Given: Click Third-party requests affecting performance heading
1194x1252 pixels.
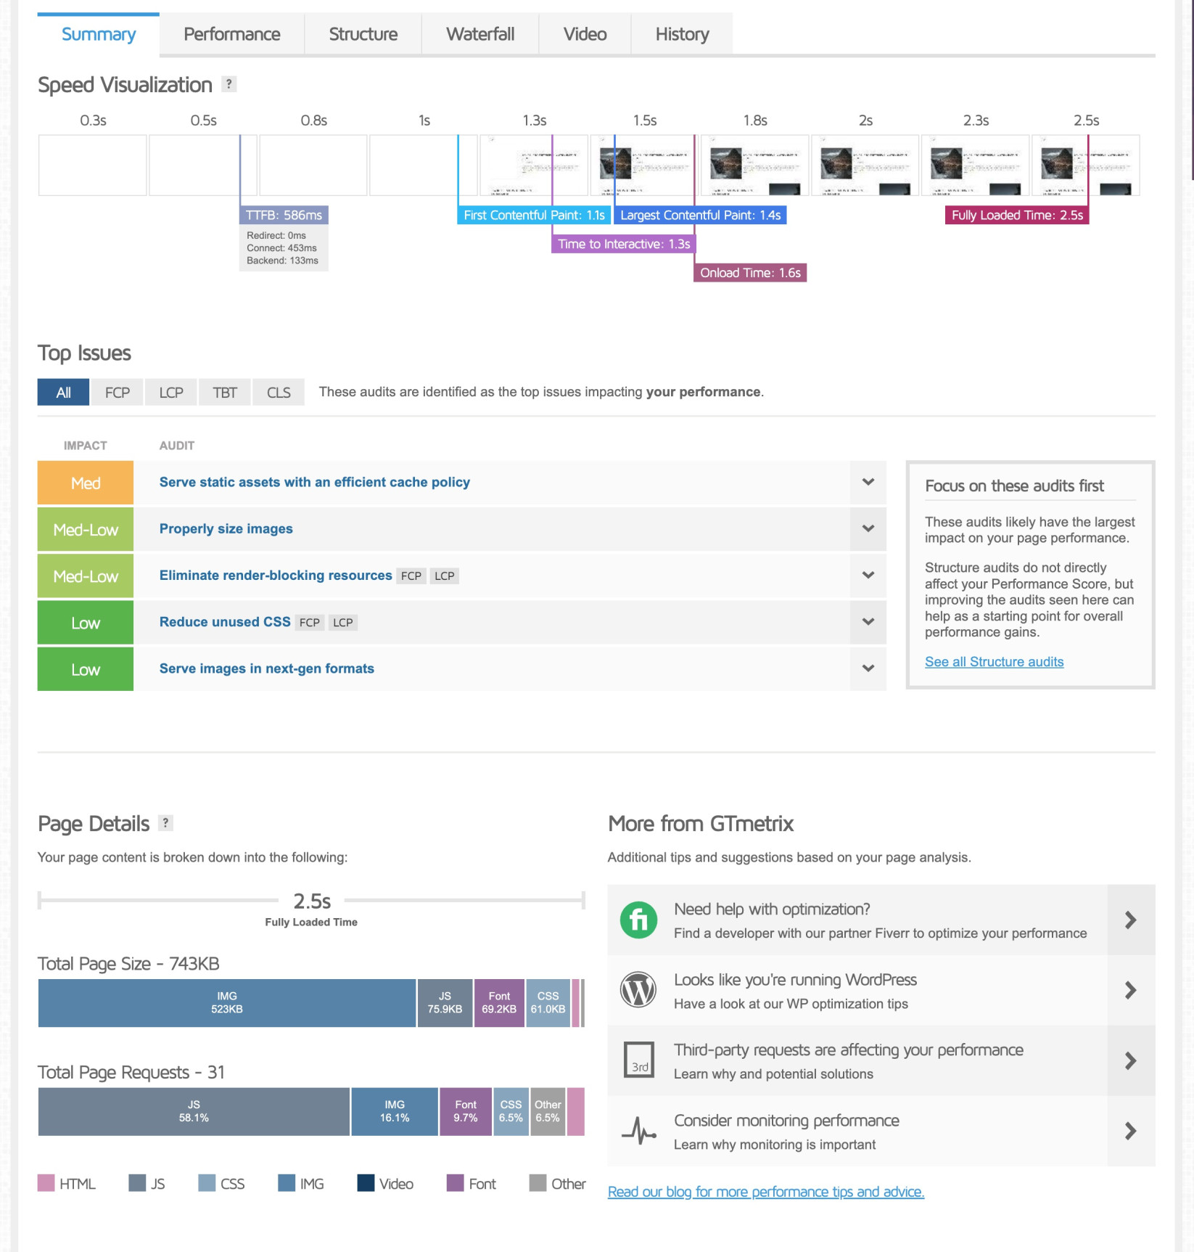Looking at the screenshot, I should 849,1050.
